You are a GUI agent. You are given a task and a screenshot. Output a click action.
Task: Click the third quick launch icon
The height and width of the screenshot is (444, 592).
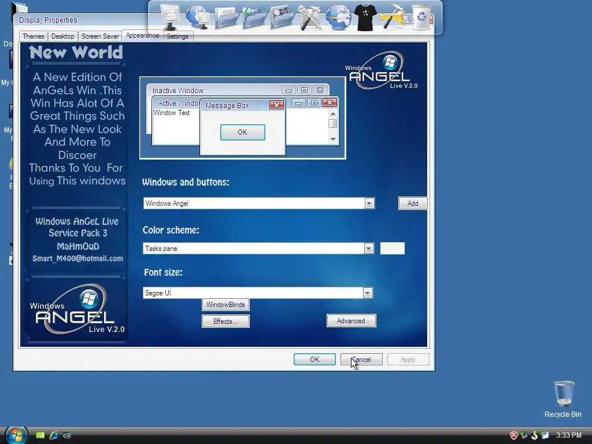[67, 435]
